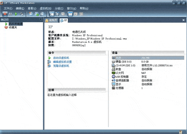Screen dimensions: 187x134
Task: Select the 以太网 NAT device row
Action: [x=148, y=73]
